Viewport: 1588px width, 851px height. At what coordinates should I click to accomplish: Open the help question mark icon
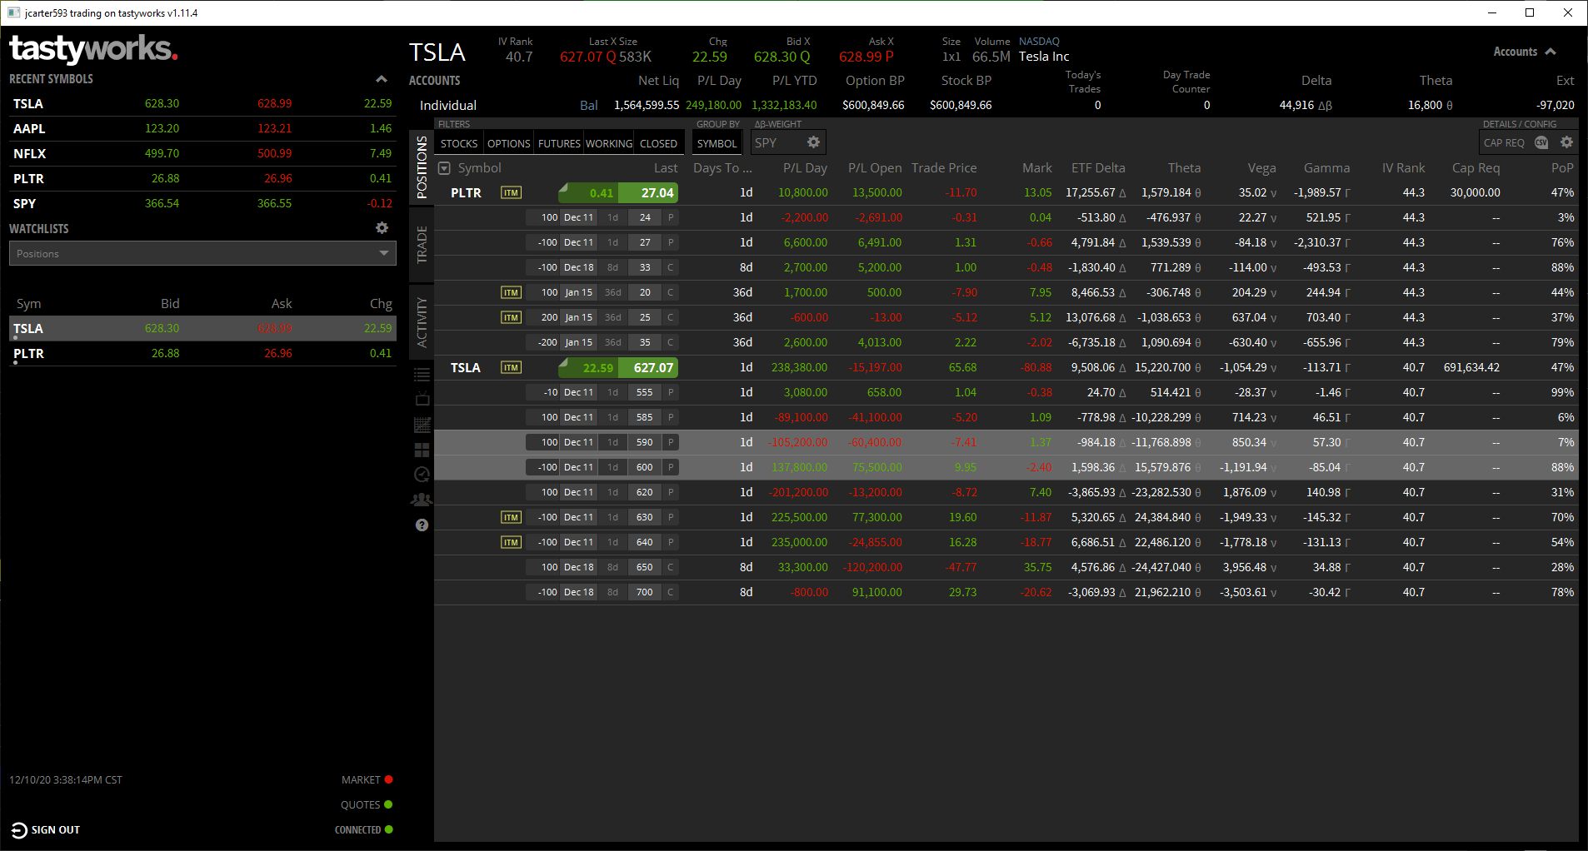(422, 525)
